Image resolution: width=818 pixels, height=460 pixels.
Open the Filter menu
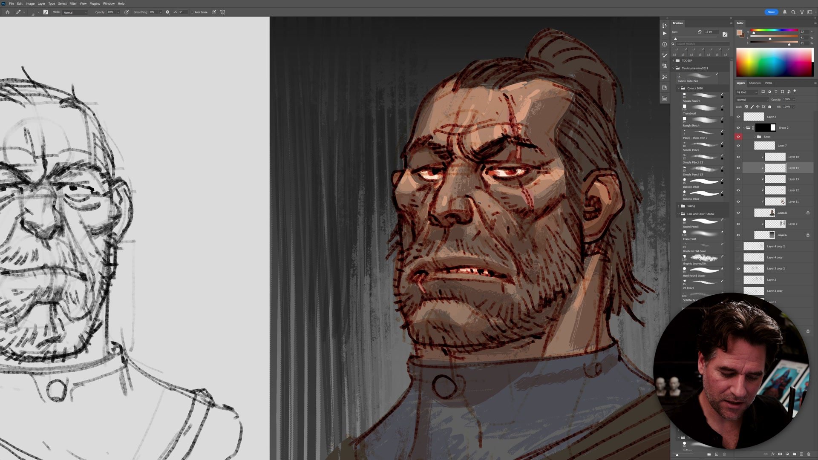(73, 3)
